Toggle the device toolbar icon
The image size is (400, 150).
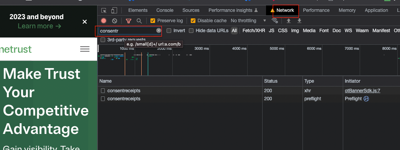coord(114,10)
